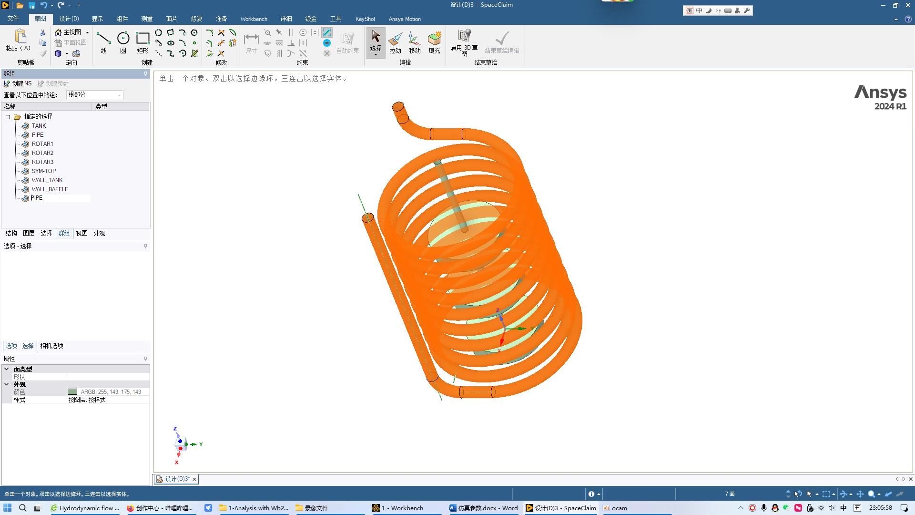This screenshot has height=515, width=915.
Task: Collapse the 面类型 property section
Action: [x=7, y=369]
